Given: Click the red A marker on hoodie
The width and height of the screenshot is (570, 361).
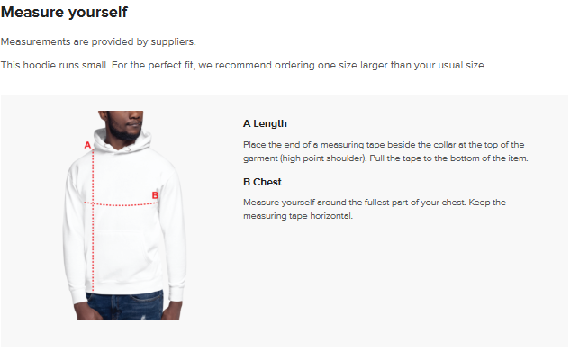Looking at the screenshot, I should [87, 144].
